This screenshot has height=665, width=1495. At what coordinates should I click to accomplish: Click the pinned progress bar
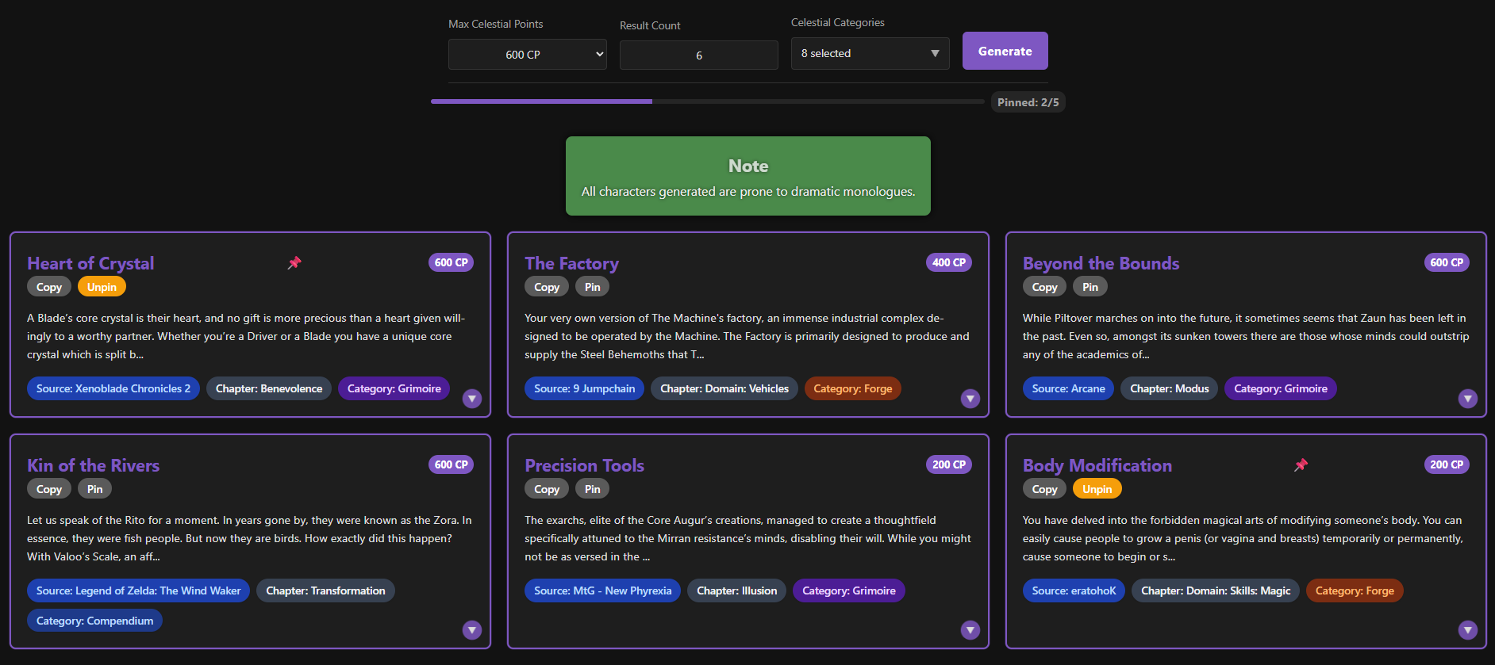coord(706,101)
